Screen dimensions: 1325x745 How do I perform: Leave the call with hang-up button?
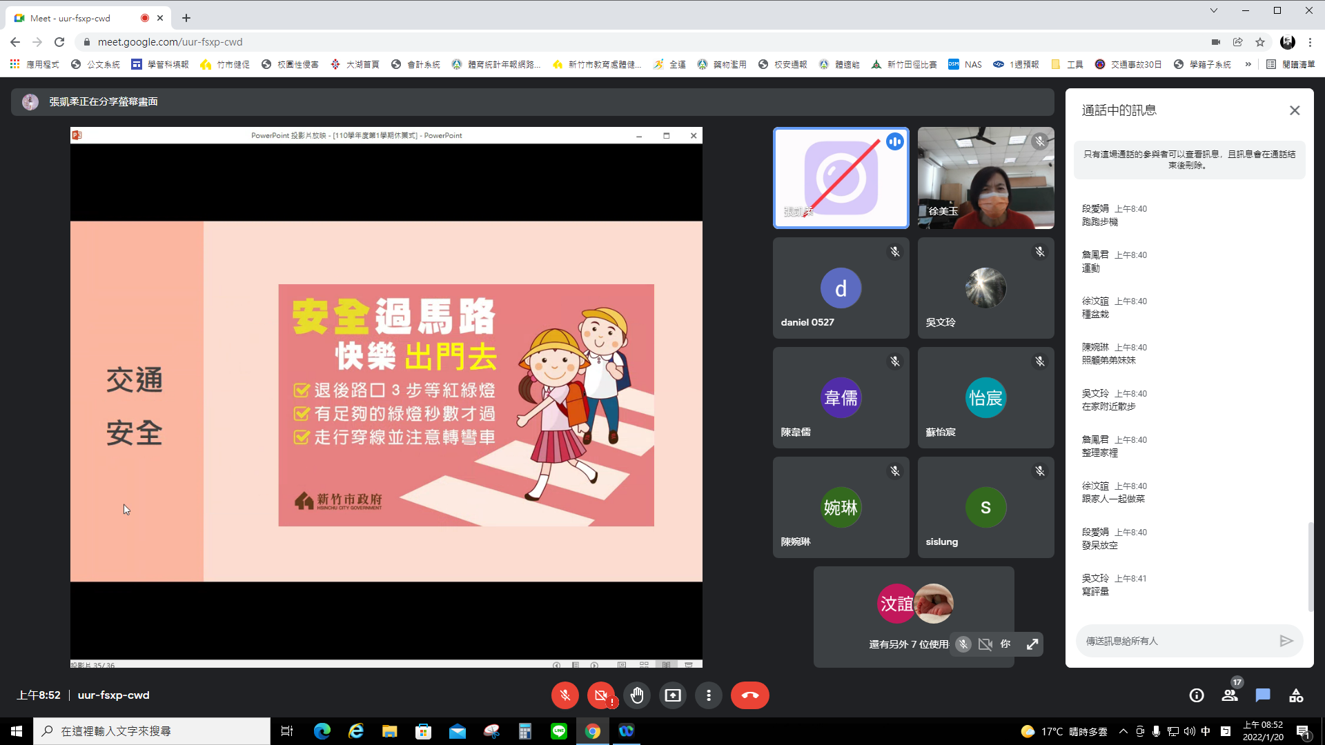click(x=749, y=695)
